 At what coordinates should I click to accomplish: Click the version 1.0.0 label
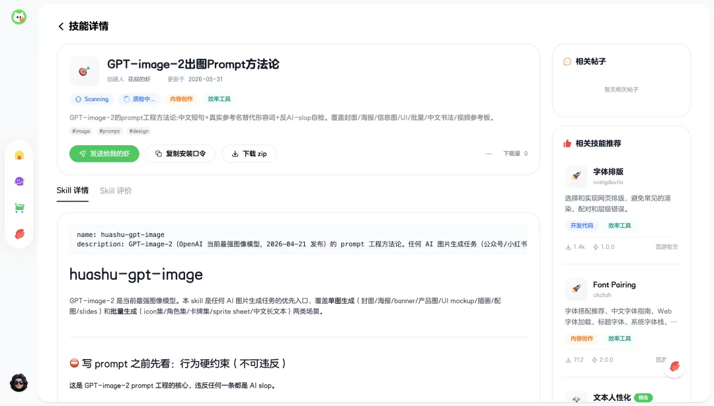604,247
